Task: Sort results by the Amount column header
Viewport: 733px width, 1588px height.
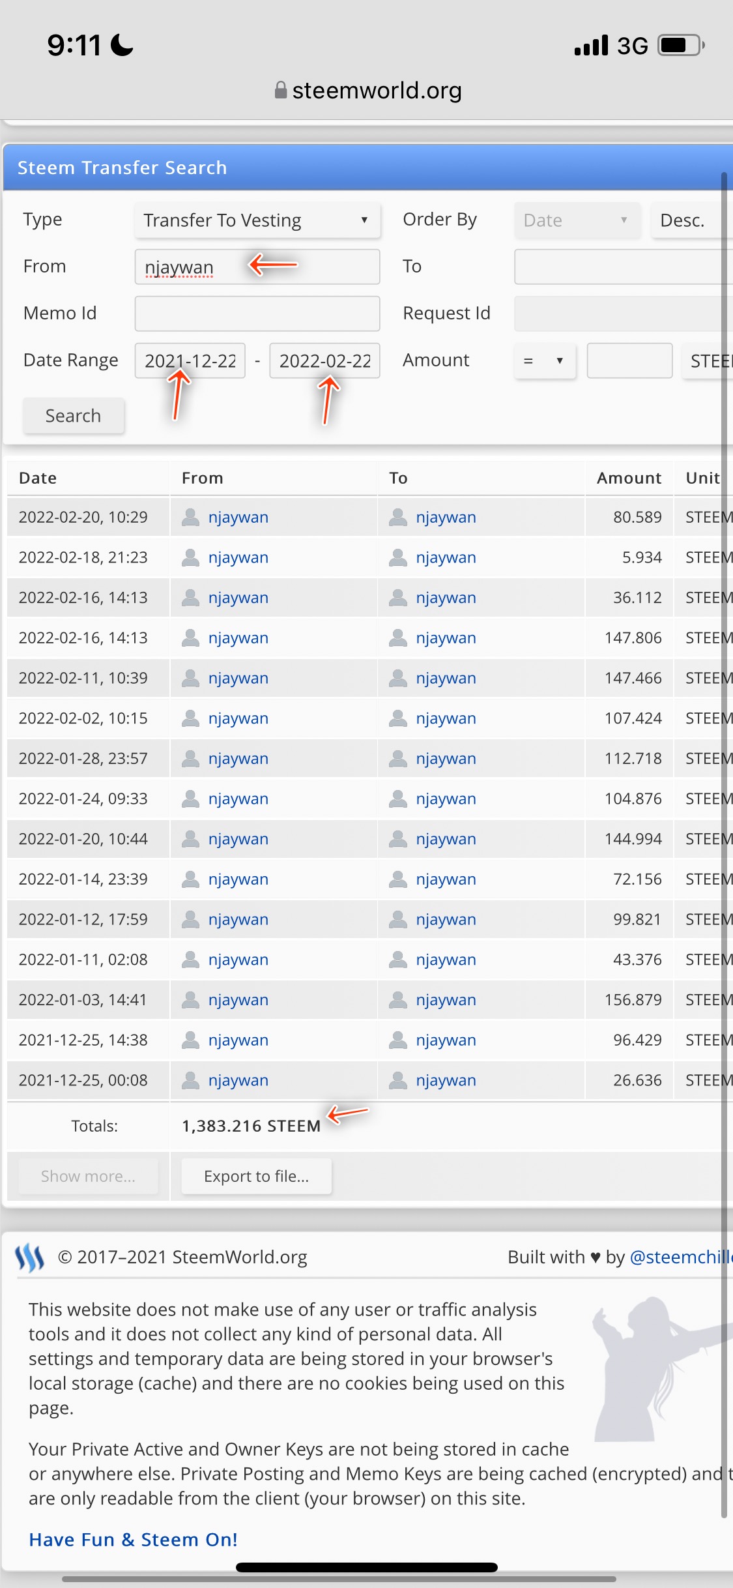Action: tap(629, 478)
